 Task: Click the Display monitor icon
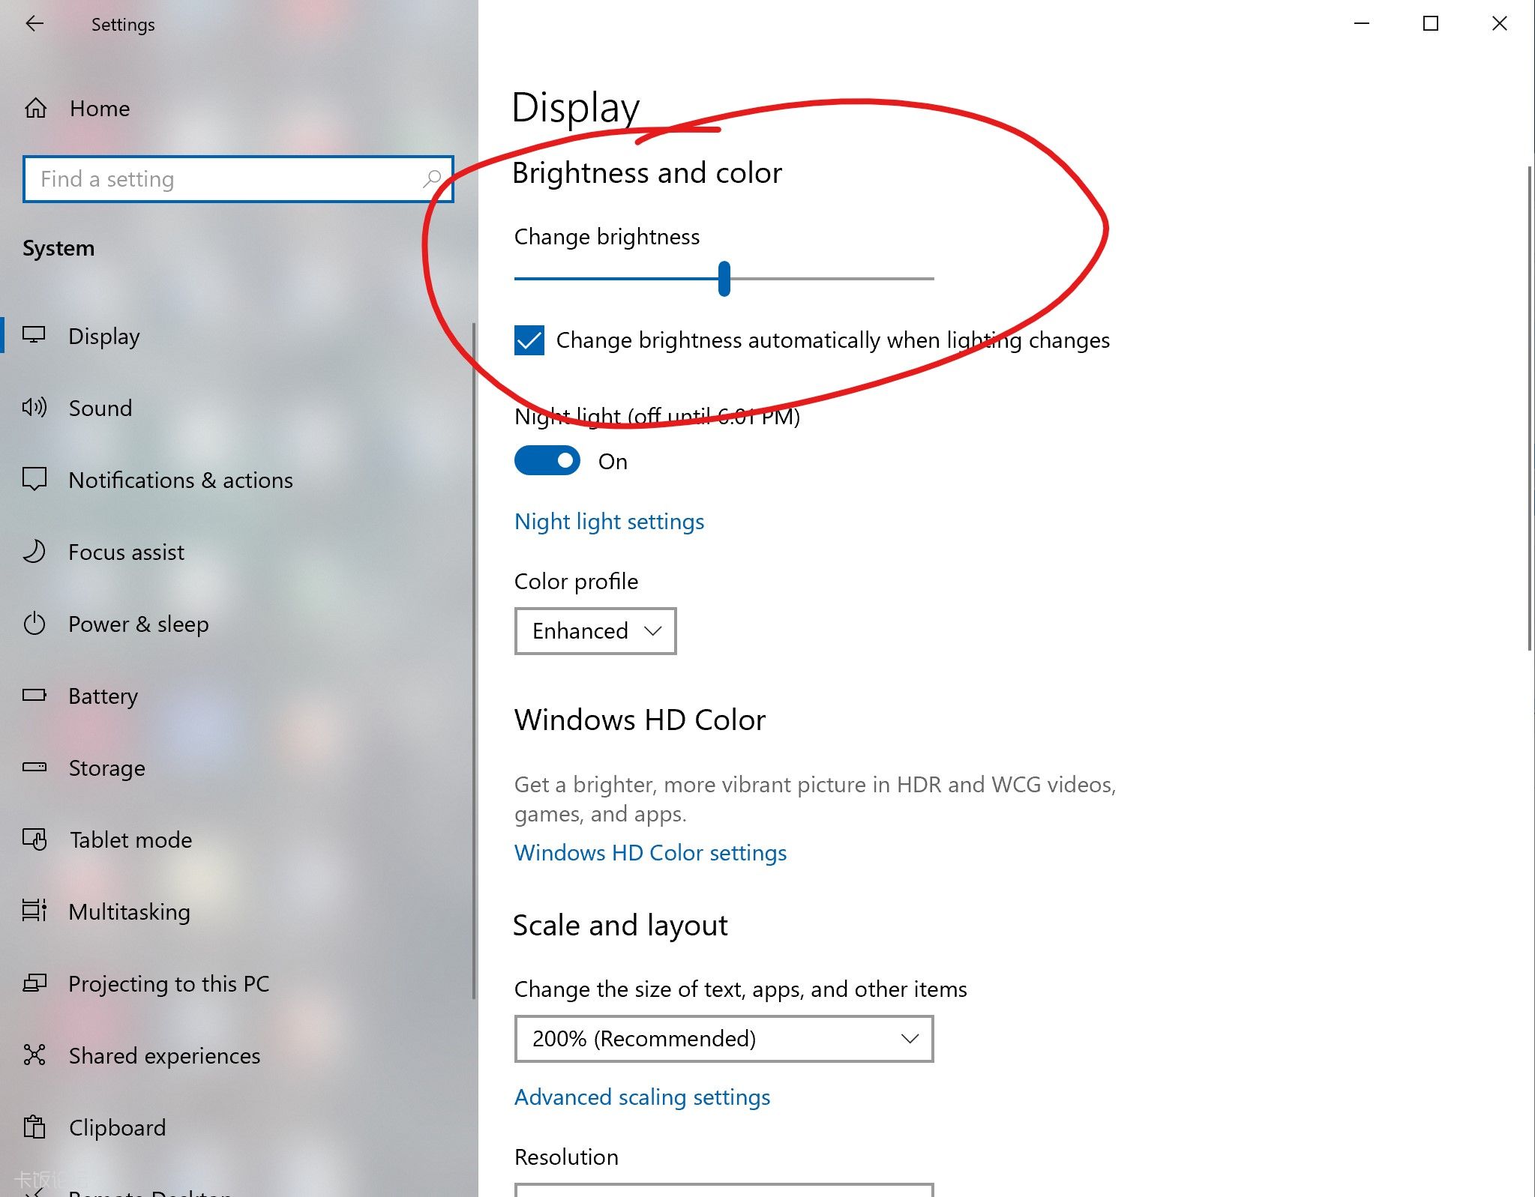click(x=34, y=335)
